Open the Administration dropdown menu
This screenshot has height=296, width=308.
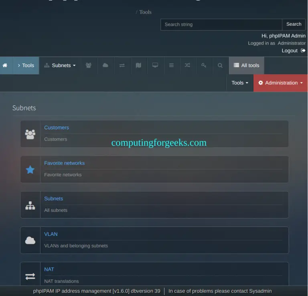point(281,83)
